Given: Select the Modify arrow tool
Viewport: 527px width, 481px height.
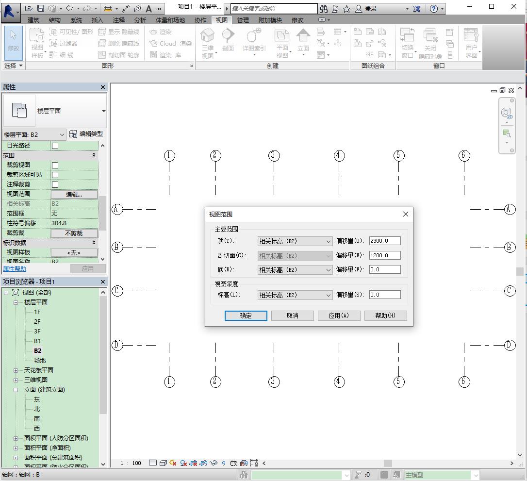Looking at the screenshot, I should (x=14, y=43).
